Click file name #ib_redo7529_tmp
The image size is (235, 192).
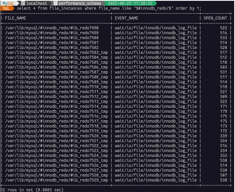coord(57,180)
